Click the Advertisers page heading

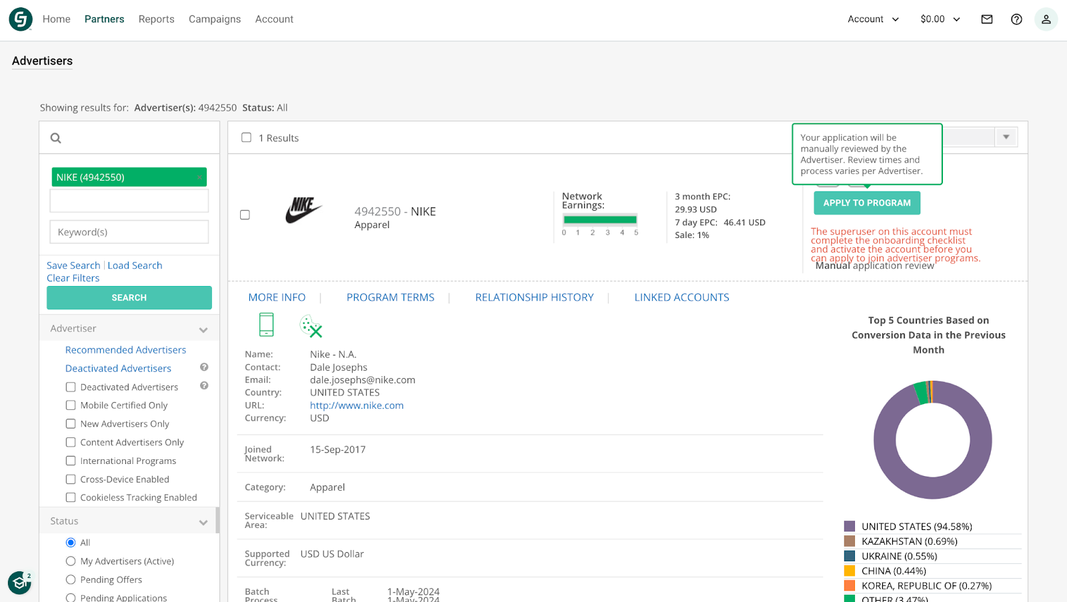coord(42,61)
